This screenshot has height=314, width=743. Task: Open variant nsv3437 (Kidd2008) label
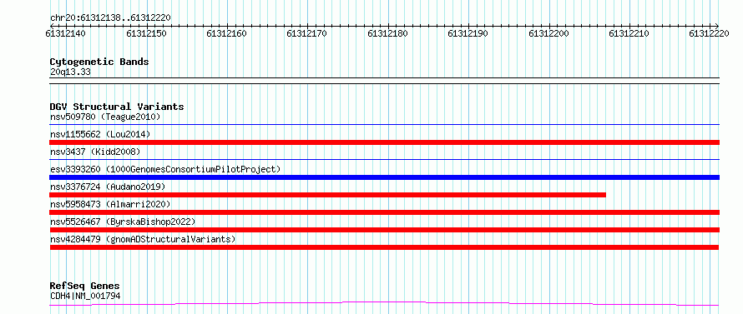tap(95, 152)
